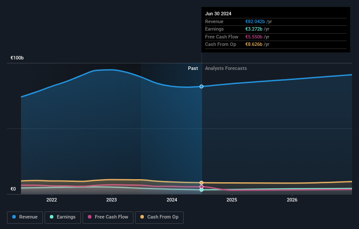Toggle the Revenue legend button

[x=25, y=217]
